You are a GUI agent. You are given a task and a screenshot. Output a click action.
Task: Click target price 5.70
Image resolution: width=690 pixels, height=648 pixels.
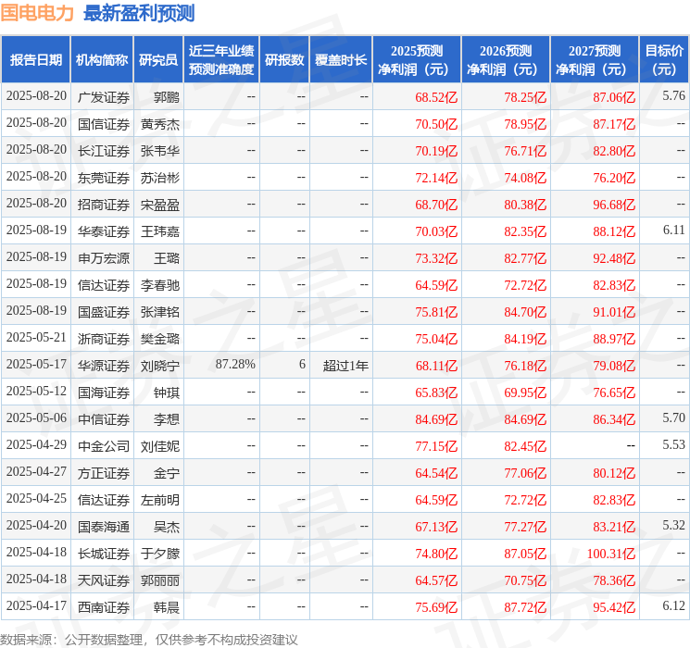(x=673, y=417)
